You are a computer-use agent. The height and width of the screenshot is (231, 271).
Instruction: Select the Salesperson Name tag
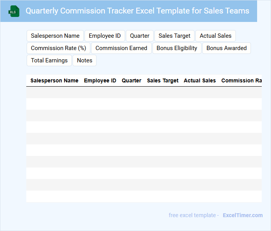point(55,36)
